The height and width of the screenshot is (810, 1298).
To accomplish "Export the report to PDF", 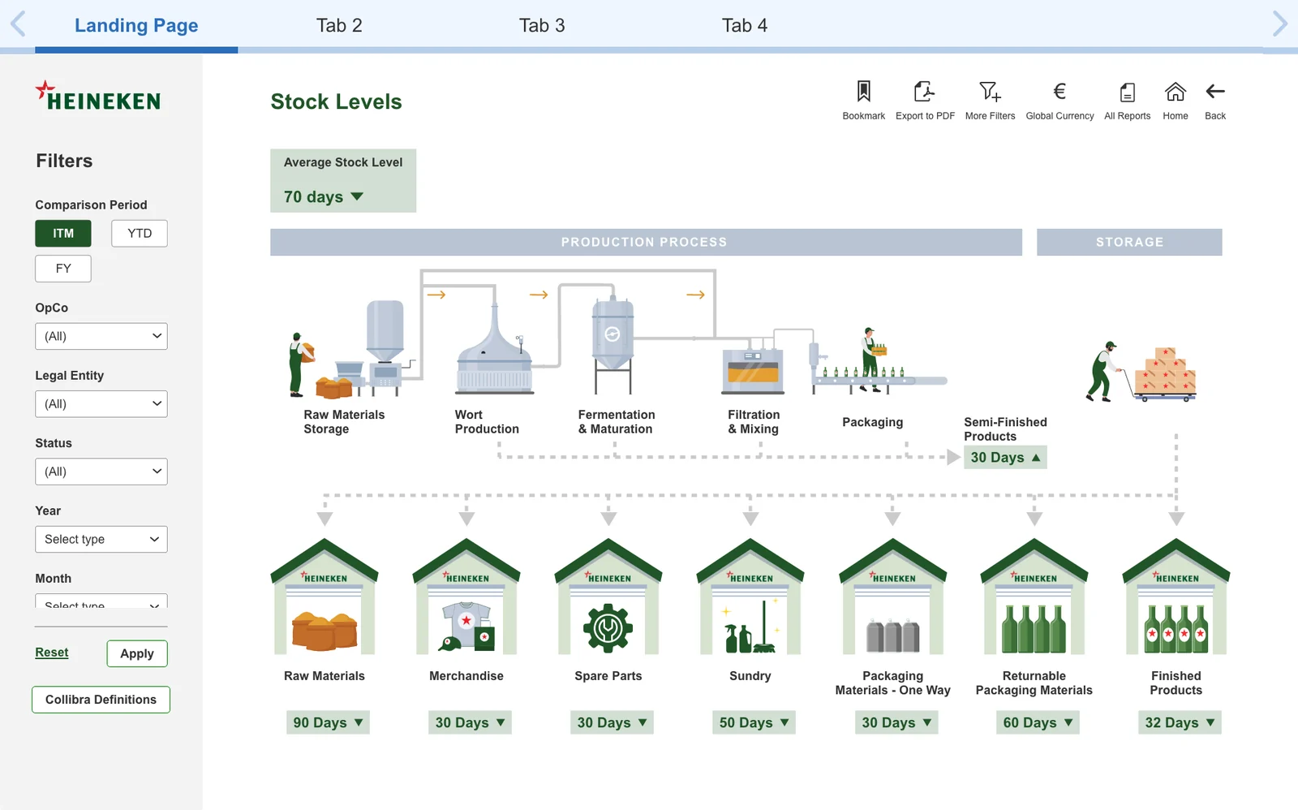I will tap(924, 91).
